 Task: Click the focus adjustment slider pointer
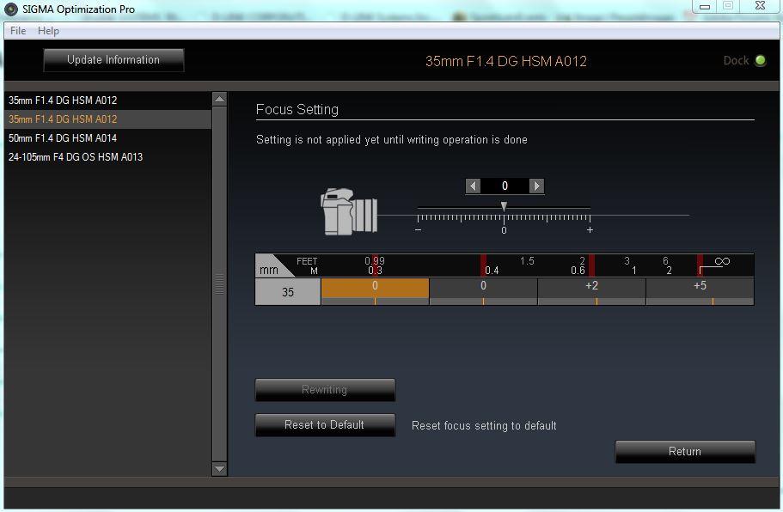[x=504, y=206]
